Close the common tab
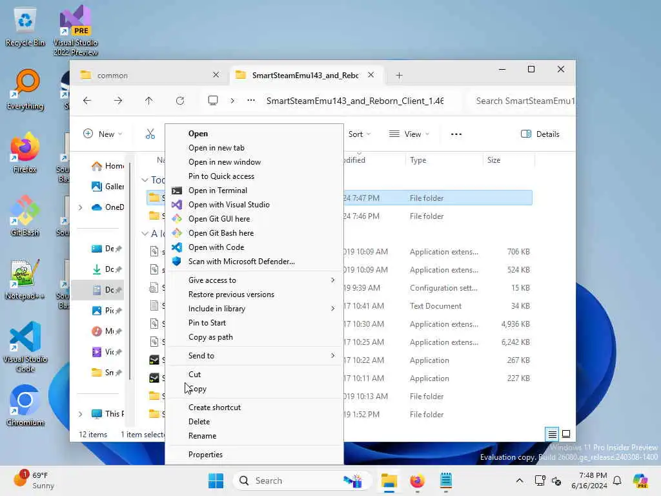 coord(216,75)
